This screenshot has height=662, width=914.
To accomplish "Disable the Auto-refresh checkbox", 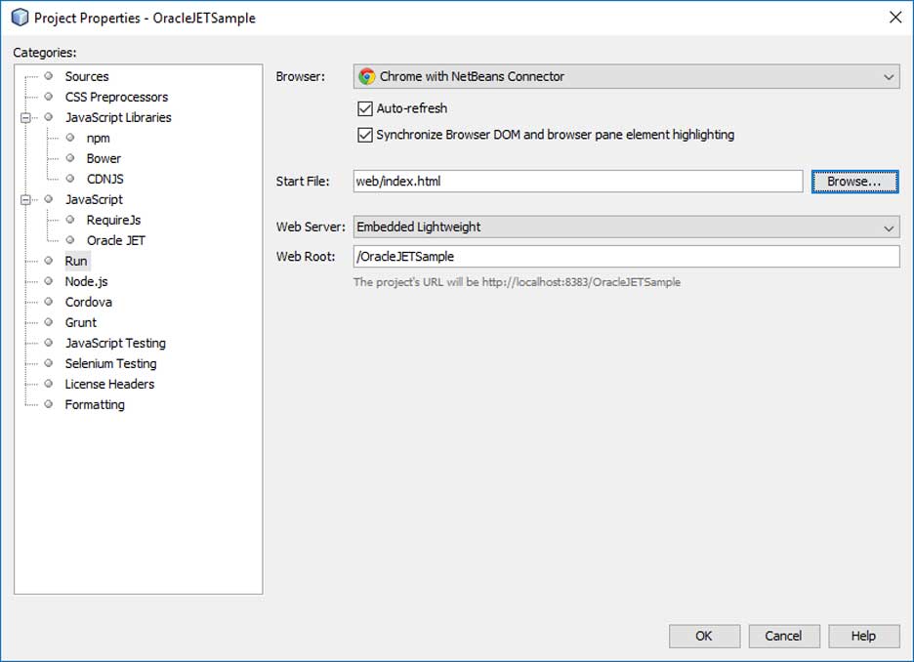I will pyautogui.click(x=366, y=108).
